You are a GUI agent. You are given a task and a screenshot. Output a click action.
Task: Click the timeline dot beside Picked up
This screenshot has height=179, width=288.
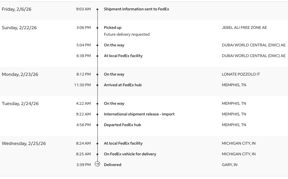coord(97,28)
